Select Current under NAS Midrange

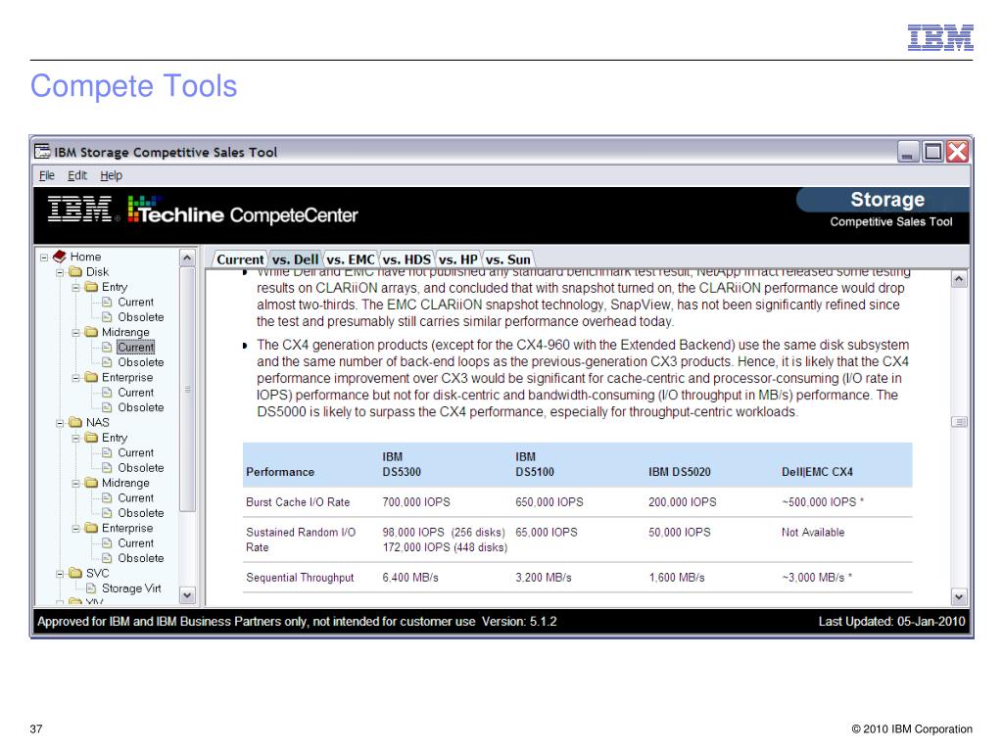tap(135, 497)
